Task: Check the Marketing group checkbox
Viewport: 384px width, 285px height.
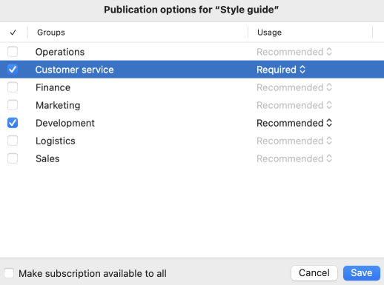Action: (13, 105)
